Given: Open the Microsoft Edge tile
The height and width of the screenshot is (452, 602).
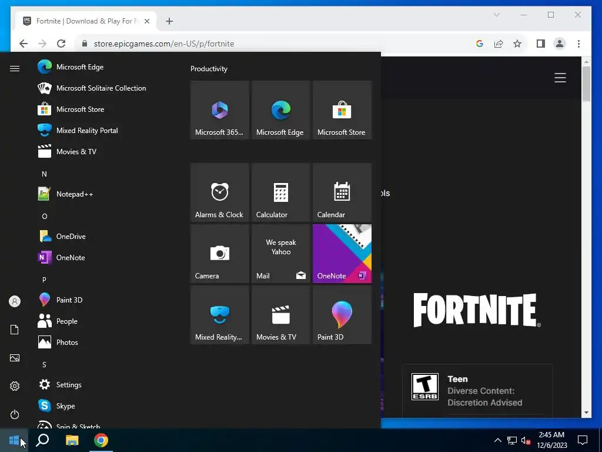Looking at the screenshot, I should (x=280, y=110).
